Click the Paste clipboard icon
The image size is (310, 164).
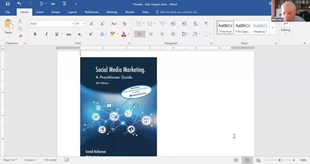tap(8, 25)
